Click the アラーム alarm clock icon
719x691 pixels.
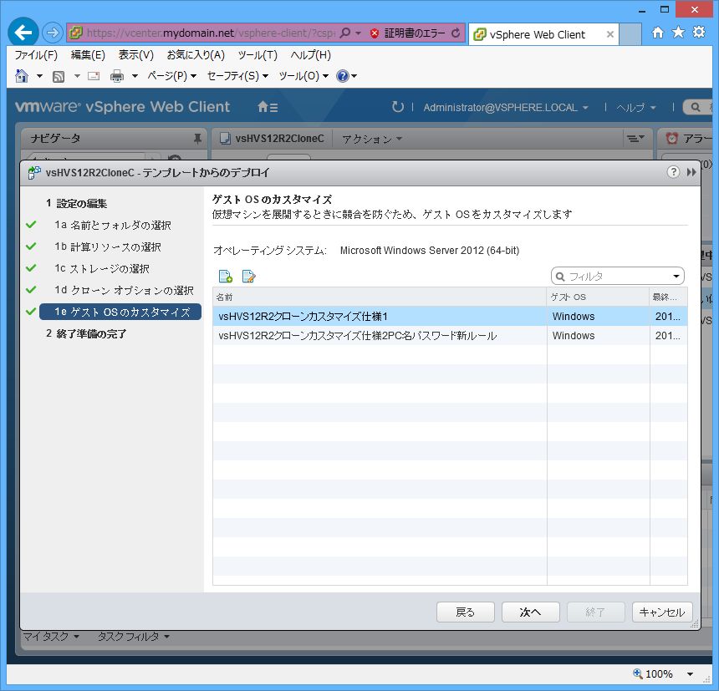(x=672, y=138)
